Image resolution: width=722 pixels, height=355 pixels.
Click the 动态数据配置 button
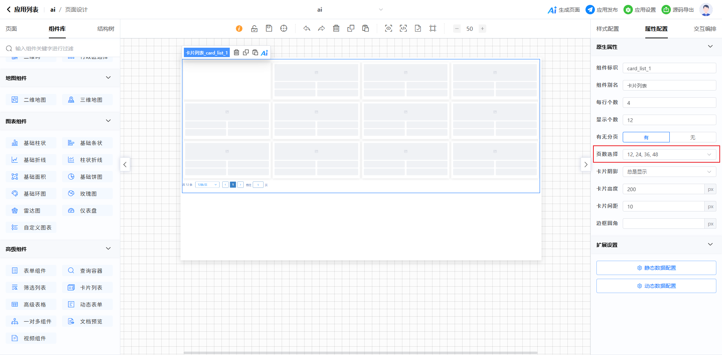point(656,286)
